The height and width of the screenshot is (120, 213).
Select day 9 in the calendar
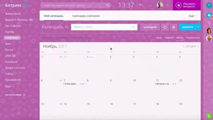(x=111, y=81)
